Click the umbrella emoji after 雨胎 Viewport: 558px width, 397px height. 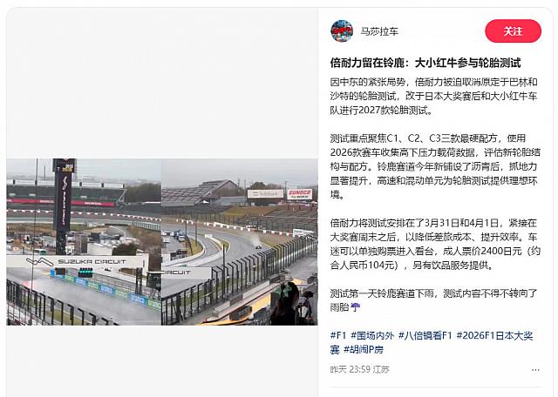(355, 307)
